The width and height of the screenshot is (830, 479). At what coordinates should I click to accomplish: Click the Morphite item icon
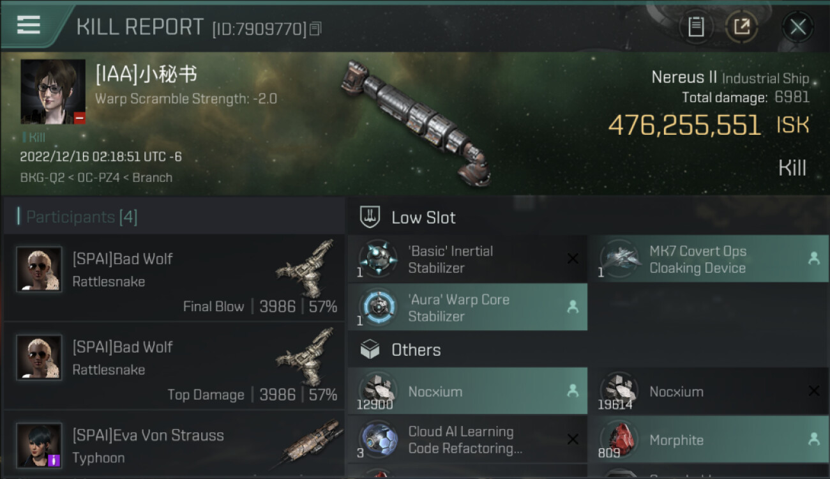(618, 439)
